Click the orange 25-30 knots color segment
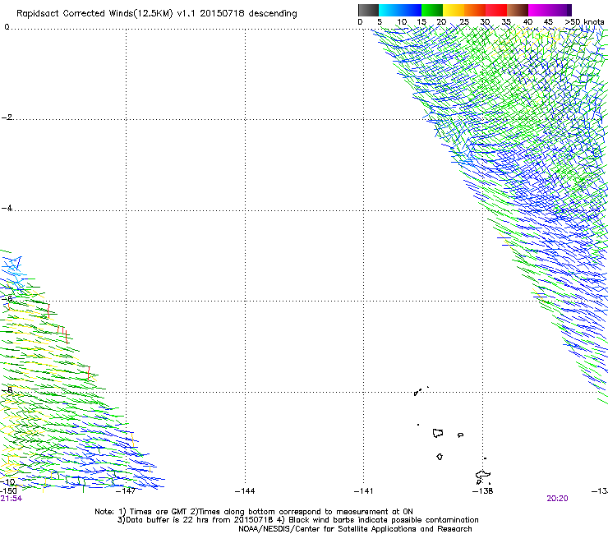 (x=475, y=10)
